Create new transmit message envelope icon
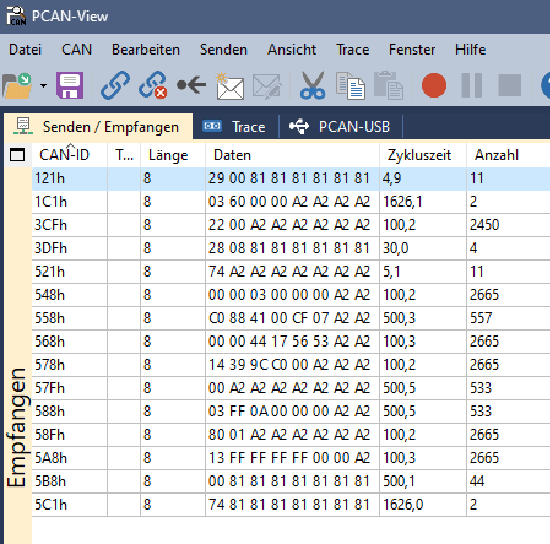Viewport: 550px width, 544px height. click(x=229, y=85)
